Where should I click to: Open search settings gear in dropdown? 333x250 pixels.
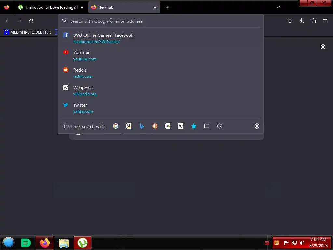pos(257,126)
